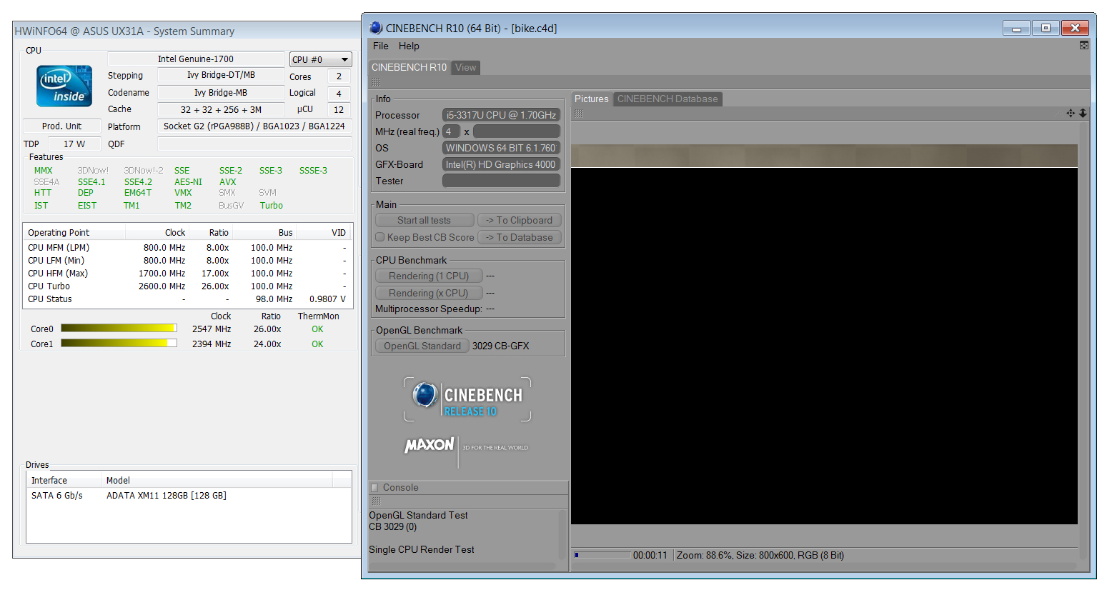This screenshot has height=590, width=1107.
Task: Click the grip handle below the Console checkbox
Action: tap(376, 501)
